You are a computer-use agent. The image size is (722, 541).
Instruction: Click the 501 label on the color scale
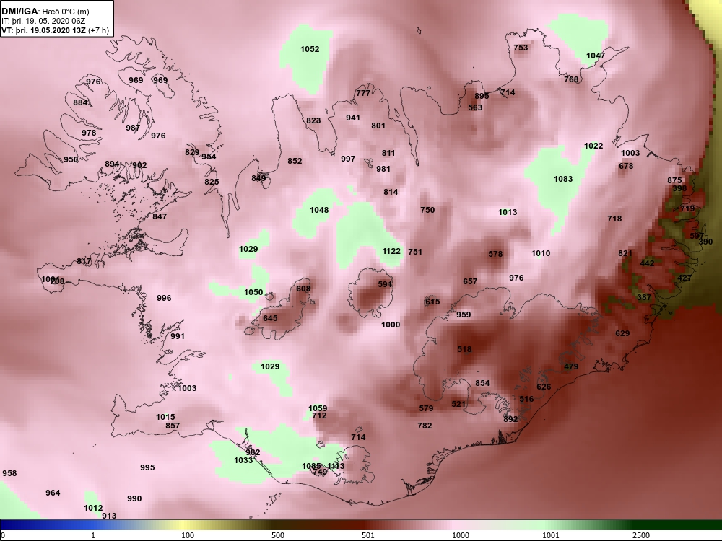click(x=368, y=535)
